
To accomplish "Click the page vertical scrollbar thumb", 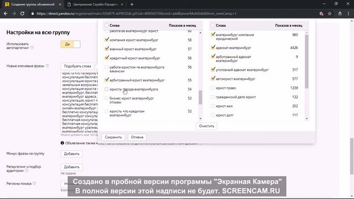I will [352, 156].
